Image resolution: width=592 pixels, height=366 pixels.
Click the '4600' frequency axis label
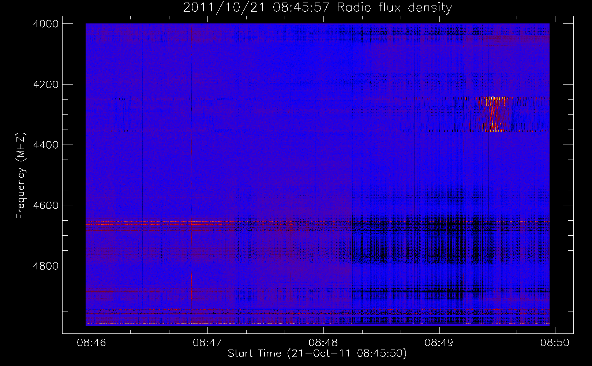[45, 205]
